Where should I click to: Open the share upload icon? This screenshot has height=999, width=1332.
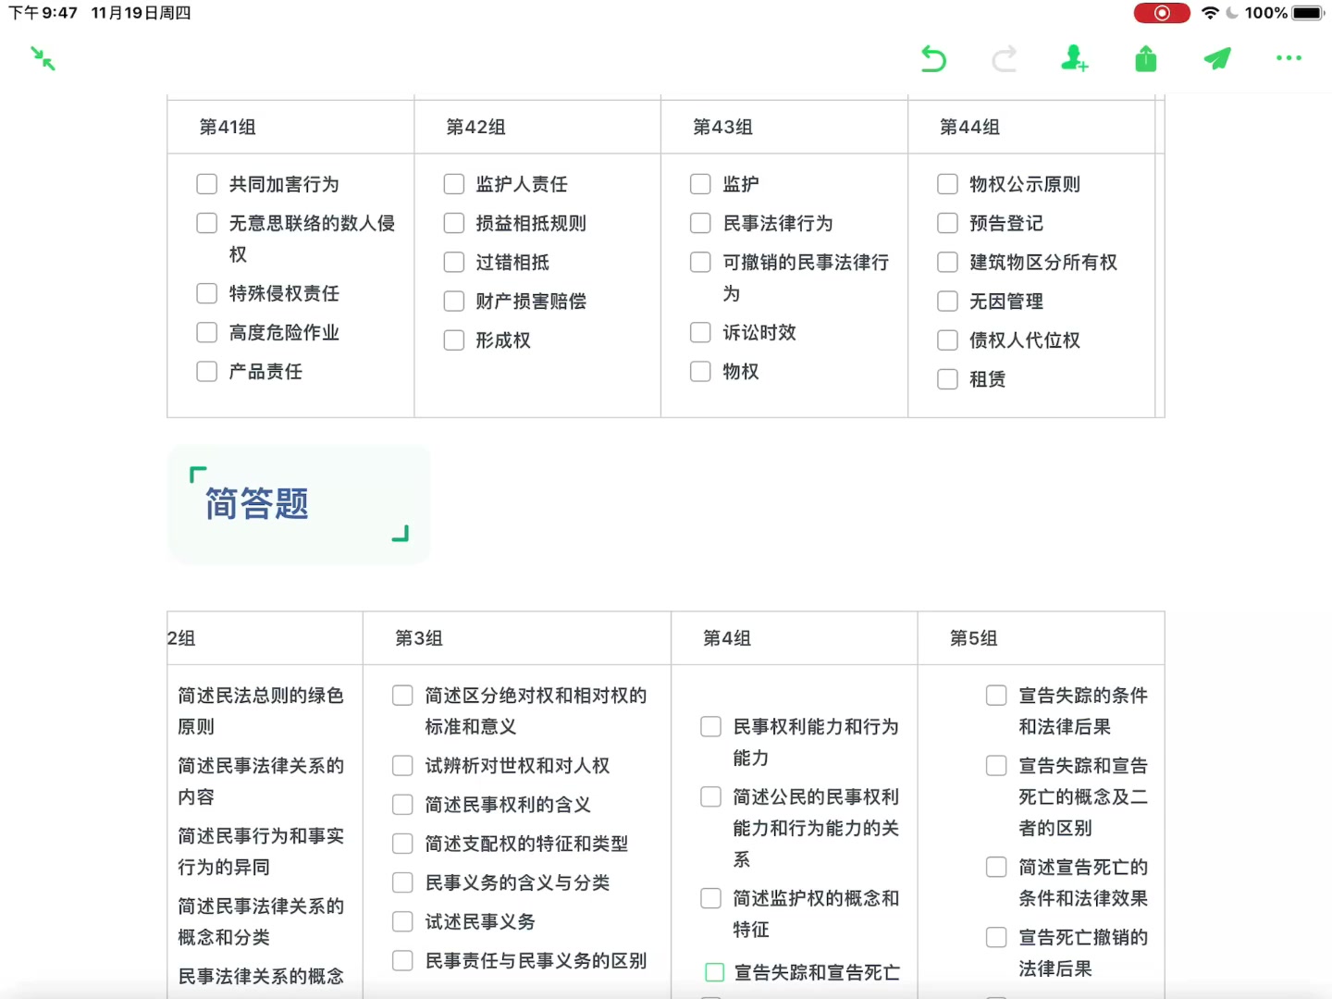1146,58
